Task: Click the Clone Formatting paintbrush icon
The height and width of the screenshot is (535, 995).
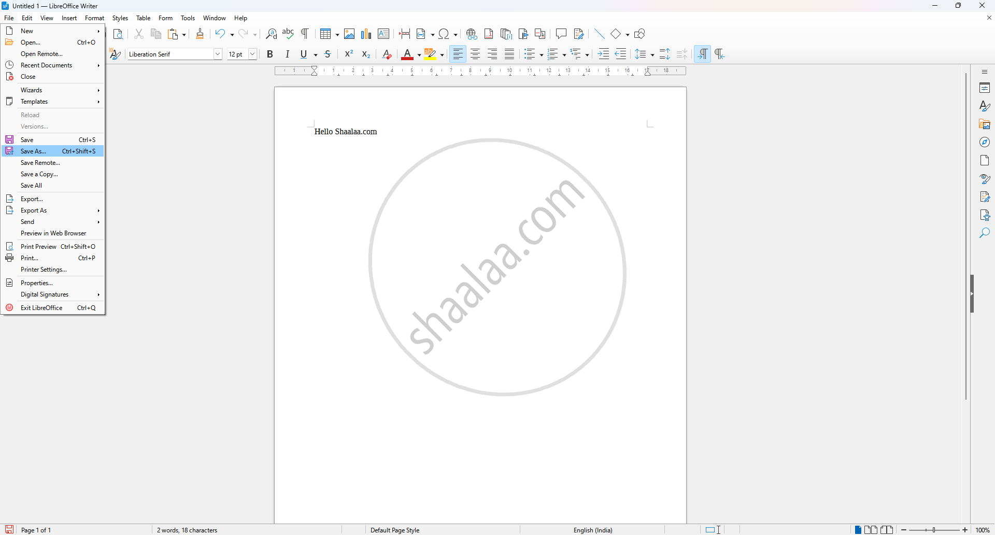Action: point(200,34)
